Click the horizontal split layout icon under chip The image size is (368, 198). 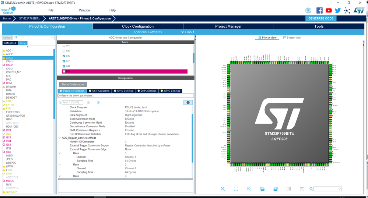[302, 189]
